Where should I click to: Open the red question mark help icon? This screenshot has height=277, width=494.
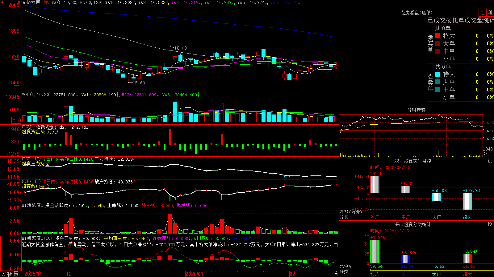point(19,2)
